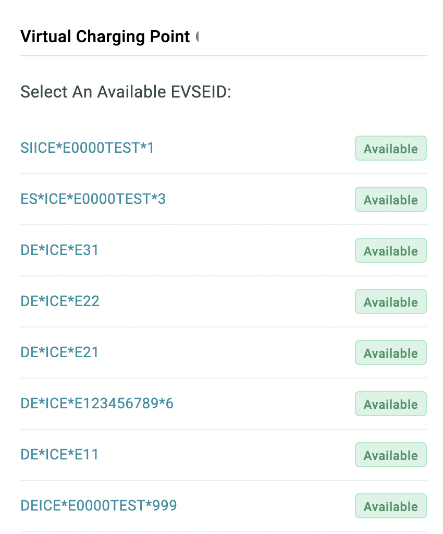Pick EVSEID DE*ICE*E21
The width and height of the screenshot is (443, 534).
(59, 353)
